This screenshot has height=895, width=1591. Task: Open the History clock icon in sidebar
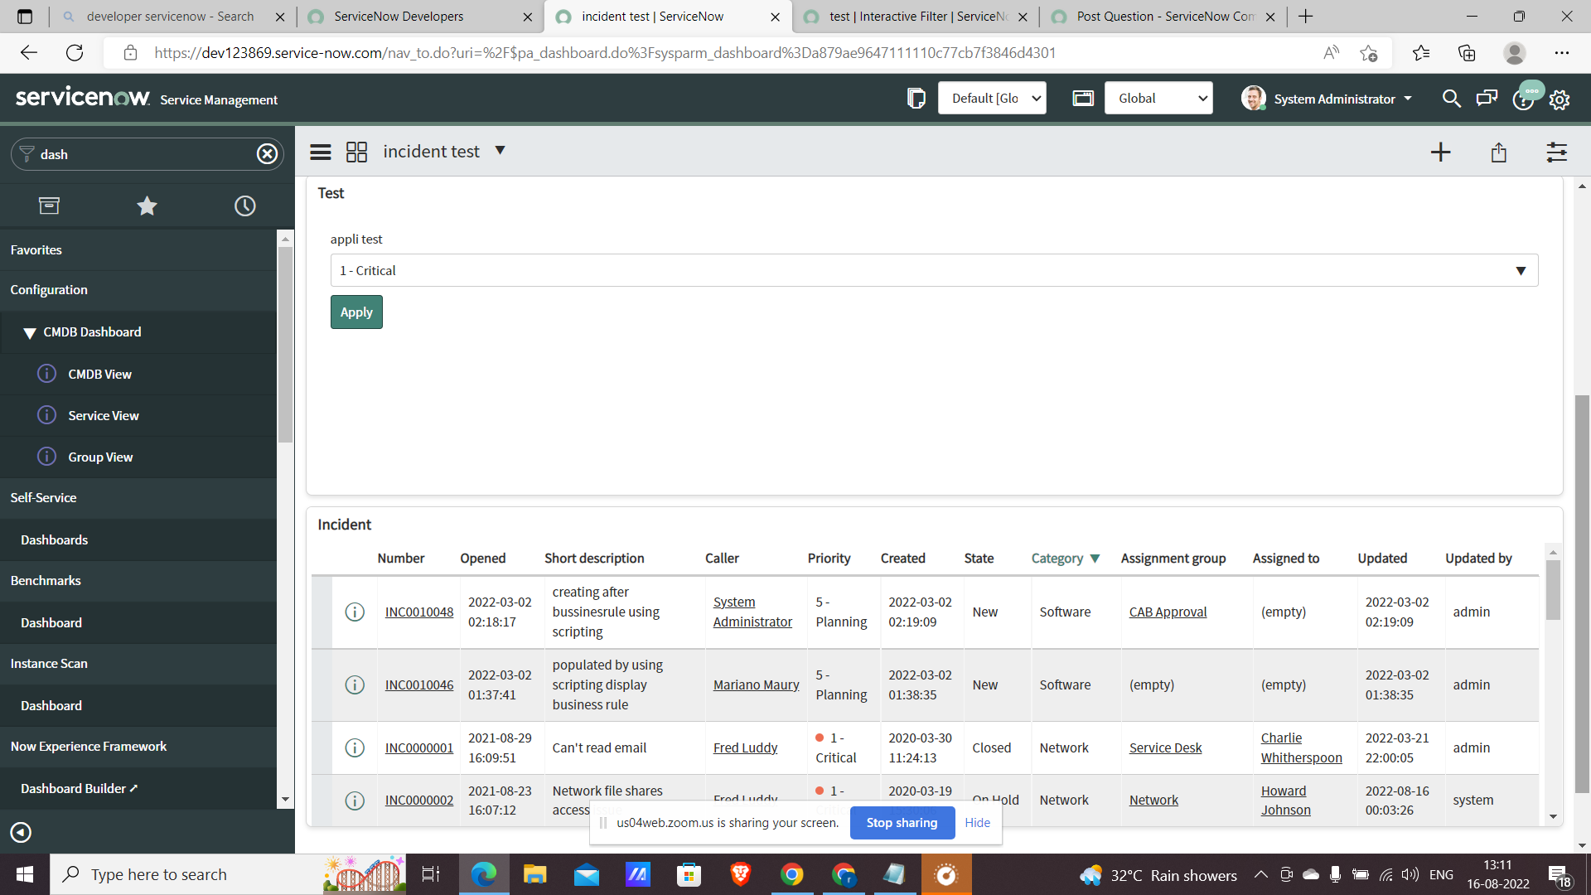(244, 206)
